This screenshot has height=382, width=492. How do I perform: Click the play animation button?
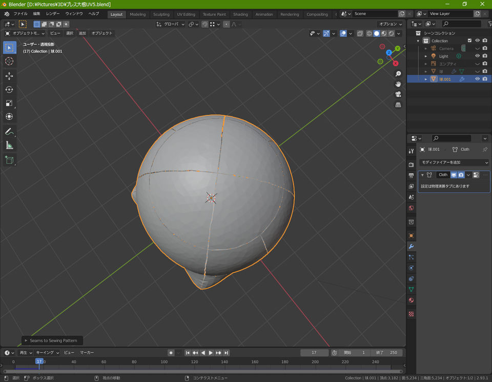tap(211, 353)
